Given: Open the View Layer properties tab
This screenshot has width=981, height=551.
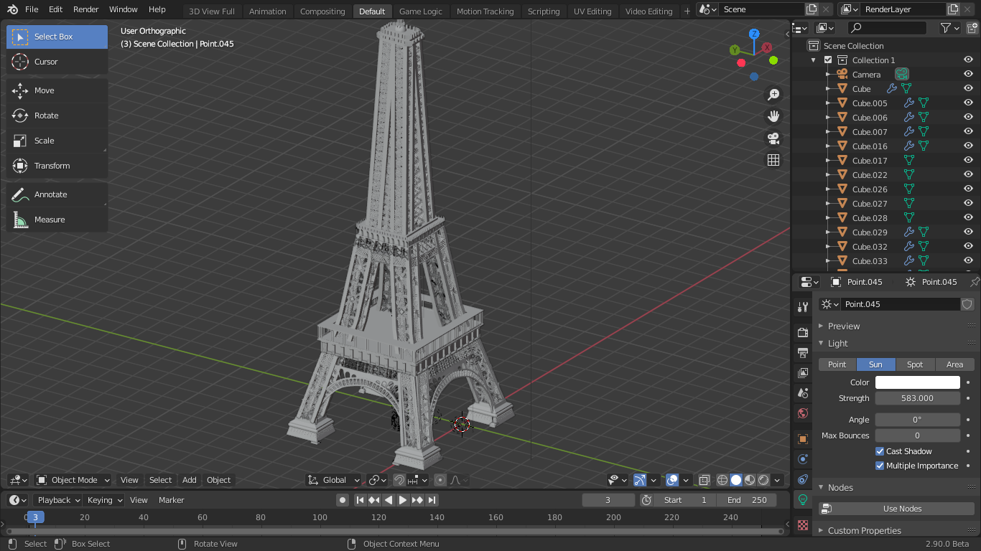Looking at the screenshot, I should click(803, 373).
